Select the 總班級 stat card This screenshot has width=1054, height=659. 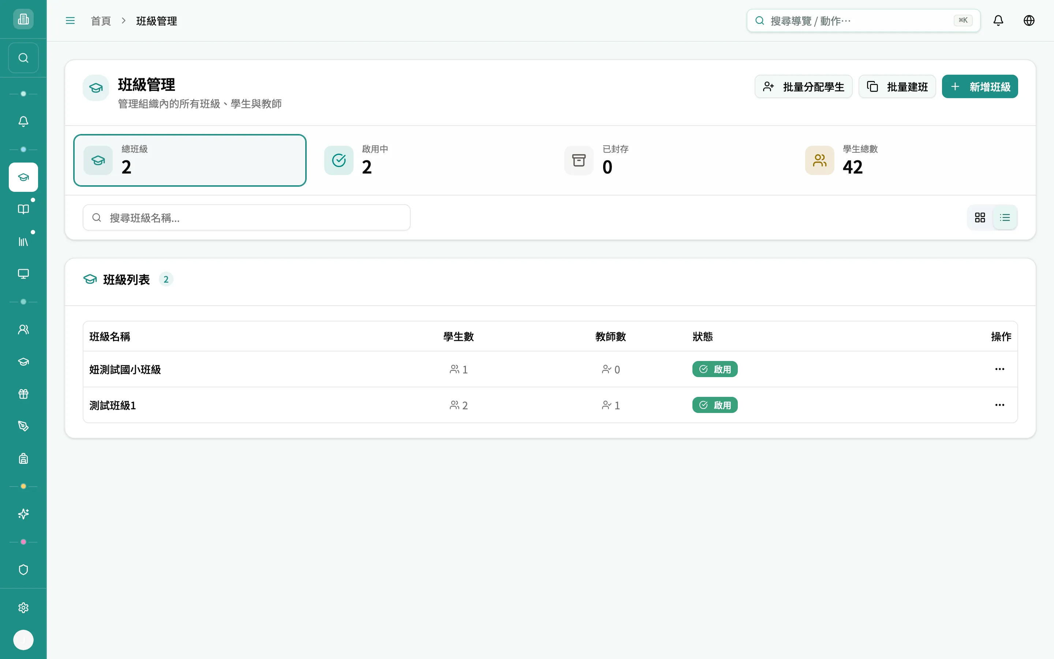click(x=190, y=160)
